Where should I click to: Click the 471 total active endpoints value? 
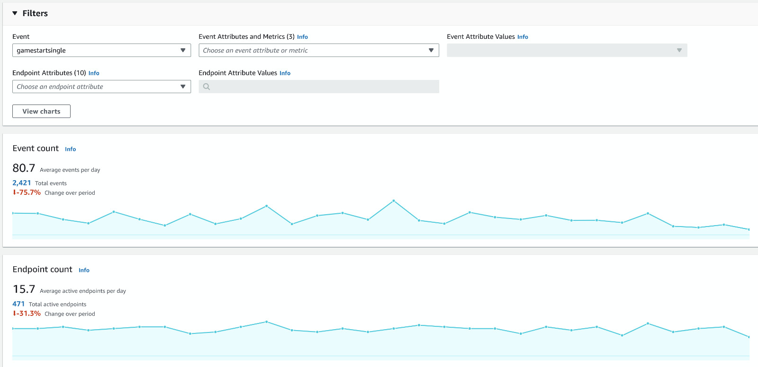pyautogui.click(x=18, y=304)
